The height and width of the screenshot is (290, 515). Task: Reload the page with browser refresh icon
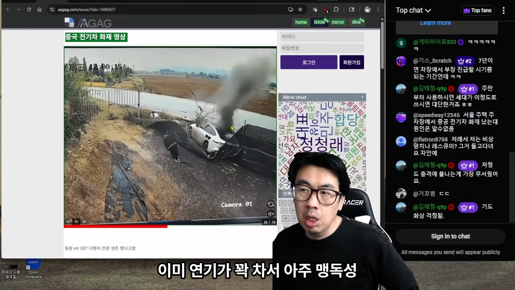pyautogui.click(x=29, y=9)
